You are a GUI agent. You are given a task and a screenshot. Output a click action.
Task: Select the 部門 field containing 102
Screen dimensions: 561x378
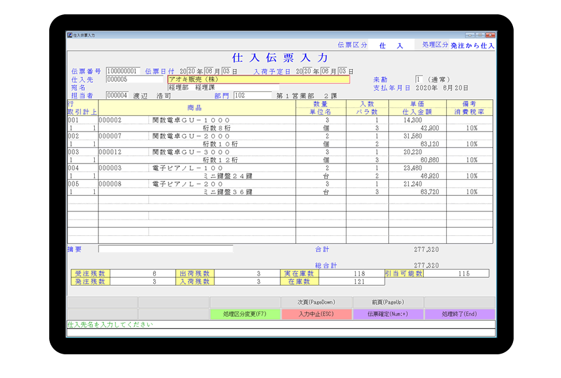252,95
